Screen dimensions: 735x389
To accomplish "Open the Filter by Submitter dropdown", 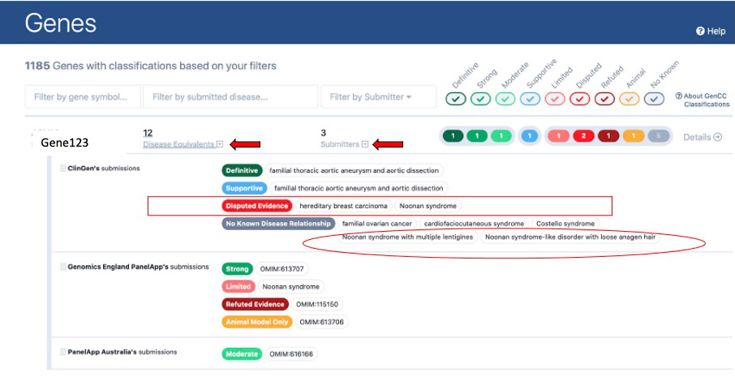I will [378, 97].
